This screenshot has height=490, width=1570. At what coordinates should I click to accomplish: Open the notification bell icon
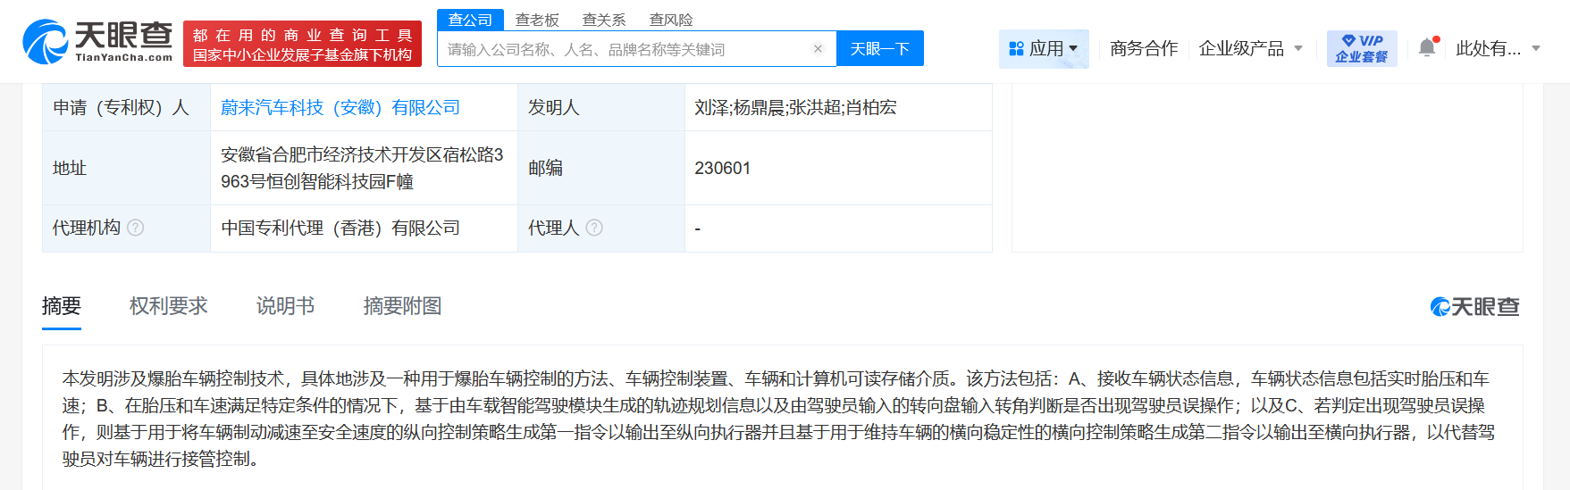point(1427,48)
